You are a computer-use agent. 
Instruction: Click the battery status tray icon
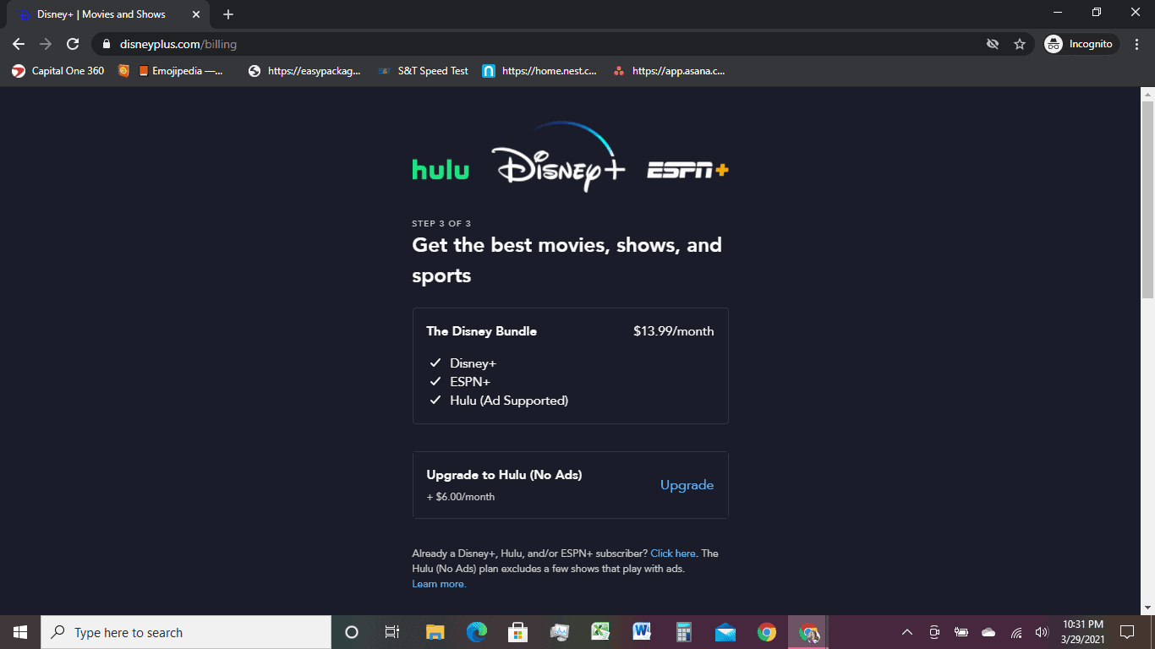(961, 632)
